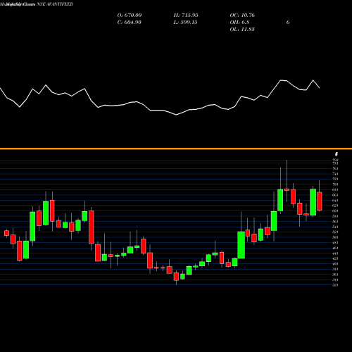352x352 pixels.
Task: Click the 341 price axis label
Action: (335, 279)
